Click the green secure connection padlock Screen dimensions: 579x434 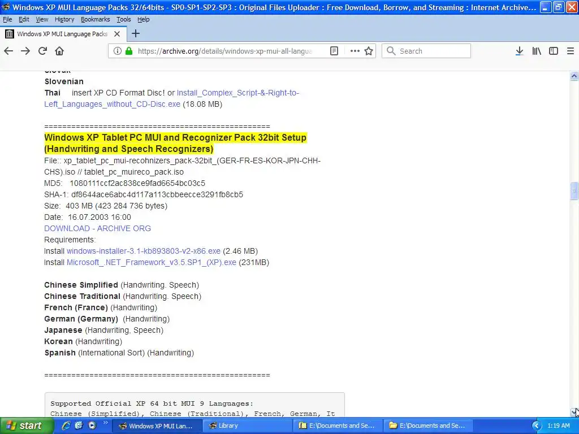tap(129, 51)
